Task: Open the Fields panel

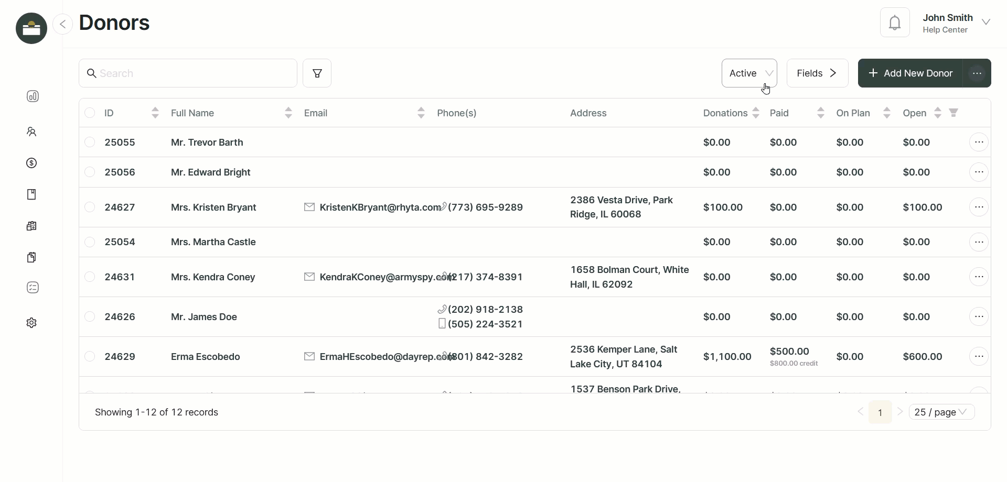Action: (817, 73)
